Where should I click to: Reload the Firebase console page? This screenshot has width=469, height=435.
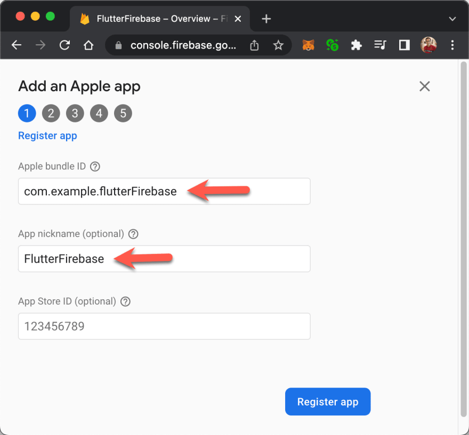pyautogui.click(x=64, y=45)
